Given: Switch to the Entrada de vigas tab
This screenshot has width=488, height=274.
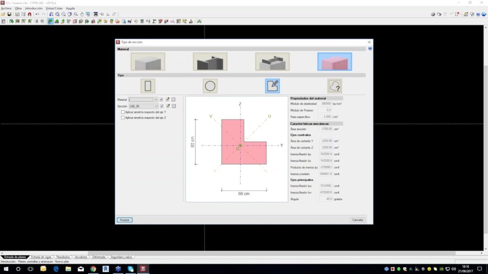Looking at the screenshot, I should [x=41, y=257].
